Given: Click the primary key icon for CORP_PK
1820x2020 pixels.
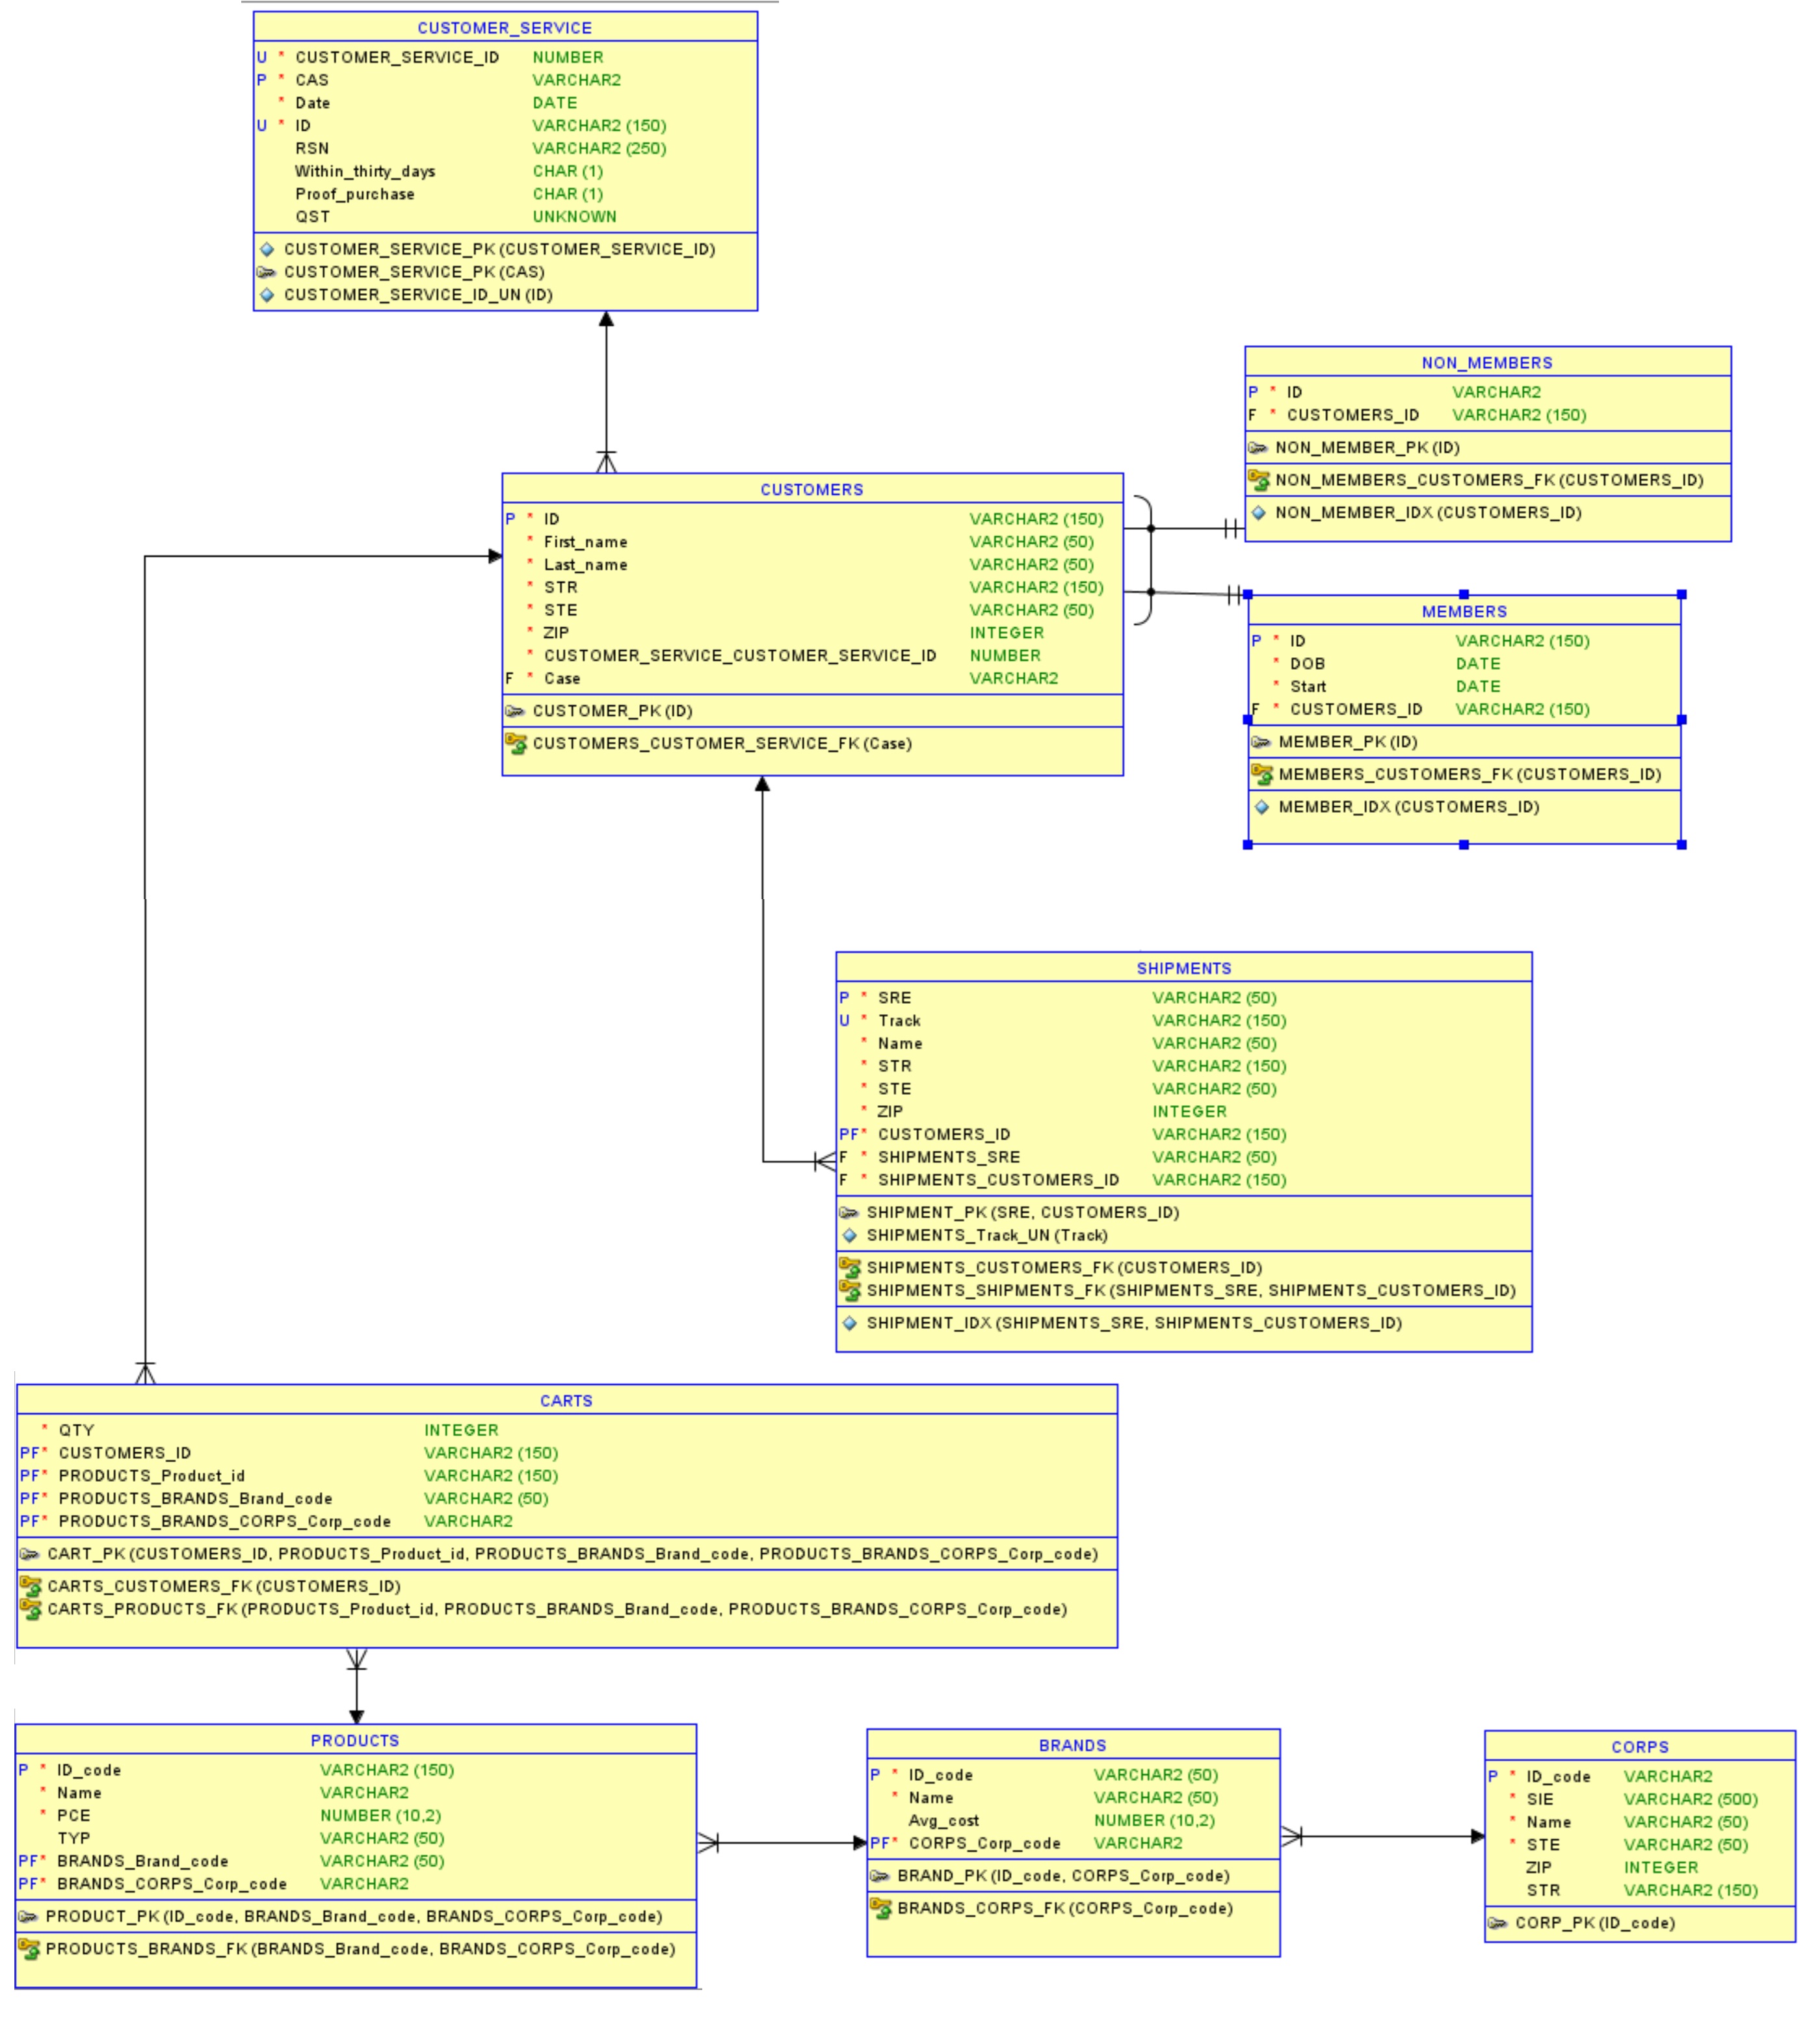Looking at the screenshot, I should [x=1498, y=1923].
